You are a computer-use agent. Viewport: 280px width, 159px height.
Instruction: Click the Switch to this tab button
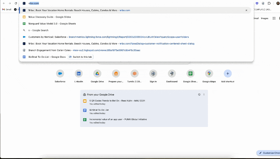[80, 57]
